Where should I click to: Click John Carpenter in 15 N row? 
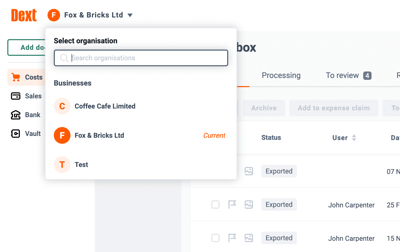[x=351, y=238]
